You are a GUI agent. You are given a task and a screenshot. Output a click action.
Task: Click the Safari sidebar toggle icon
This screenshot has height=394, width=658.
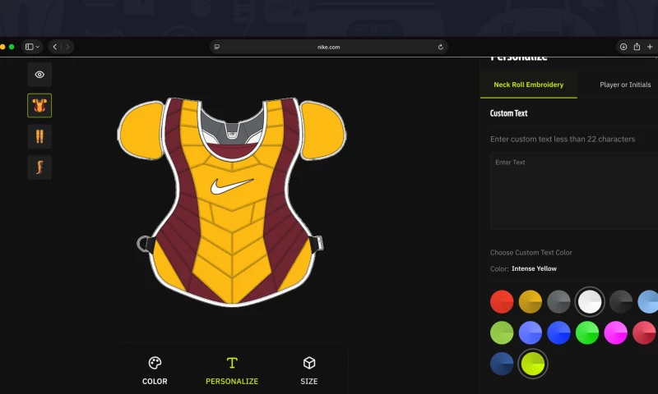coord(29,47)
